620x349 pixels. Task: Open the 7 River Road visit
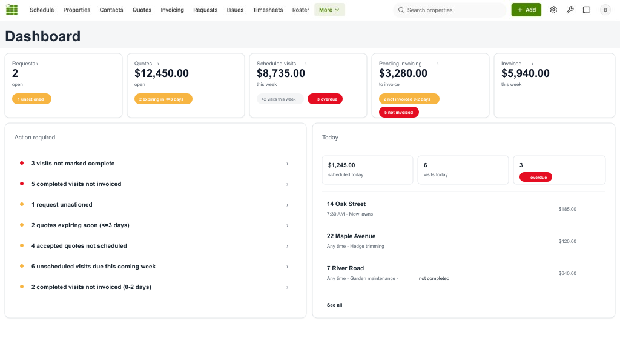coord(463,273)
